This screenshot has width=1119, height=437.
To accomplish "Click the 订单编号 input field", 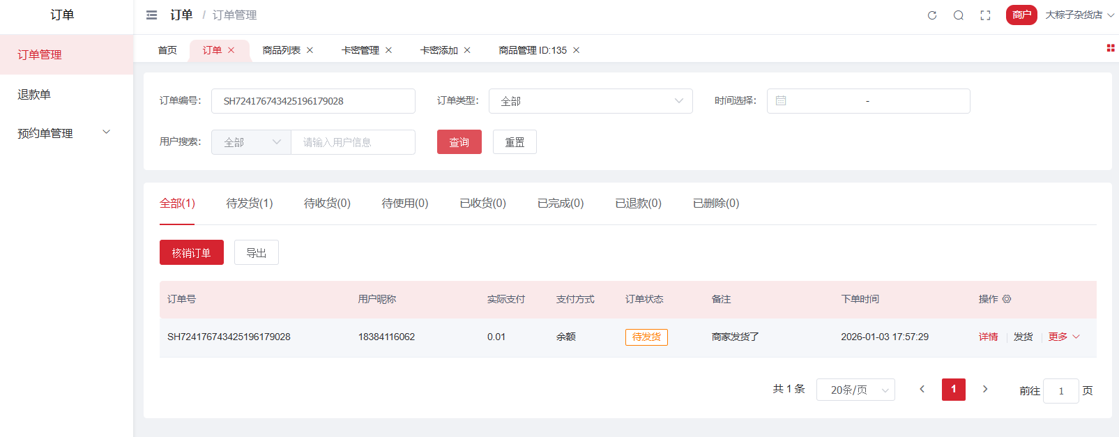I will pos(313,101).
